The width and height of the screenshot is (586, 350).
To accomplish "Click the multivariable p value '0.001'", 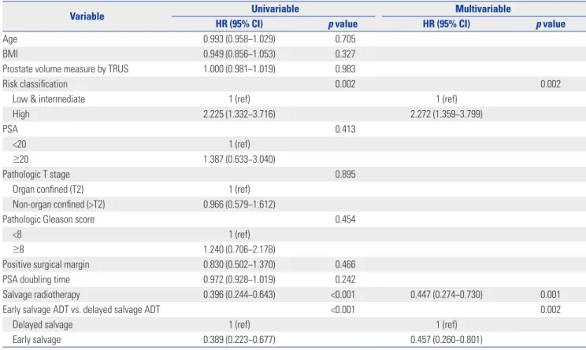I will tap(551, 294).
